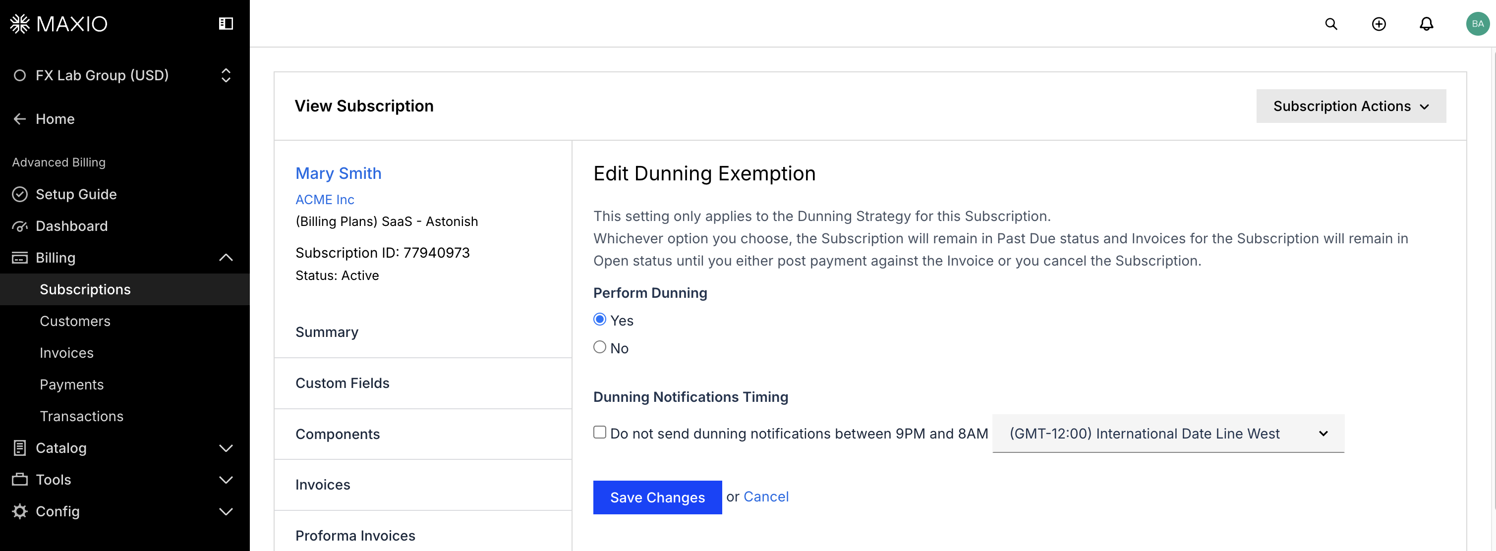
Task: Expand the Catalog section chevron
Action: [x=226, y=448]
